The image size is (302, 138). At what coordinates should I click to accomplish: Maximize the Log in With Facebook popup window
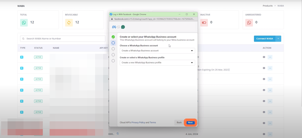coord(187,14)
